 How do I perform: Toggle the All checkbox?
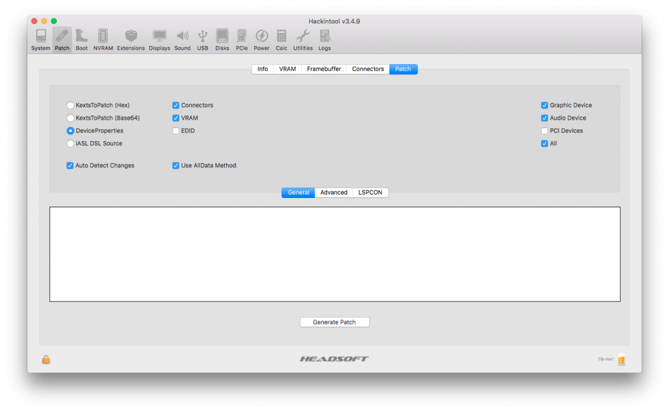545,143
